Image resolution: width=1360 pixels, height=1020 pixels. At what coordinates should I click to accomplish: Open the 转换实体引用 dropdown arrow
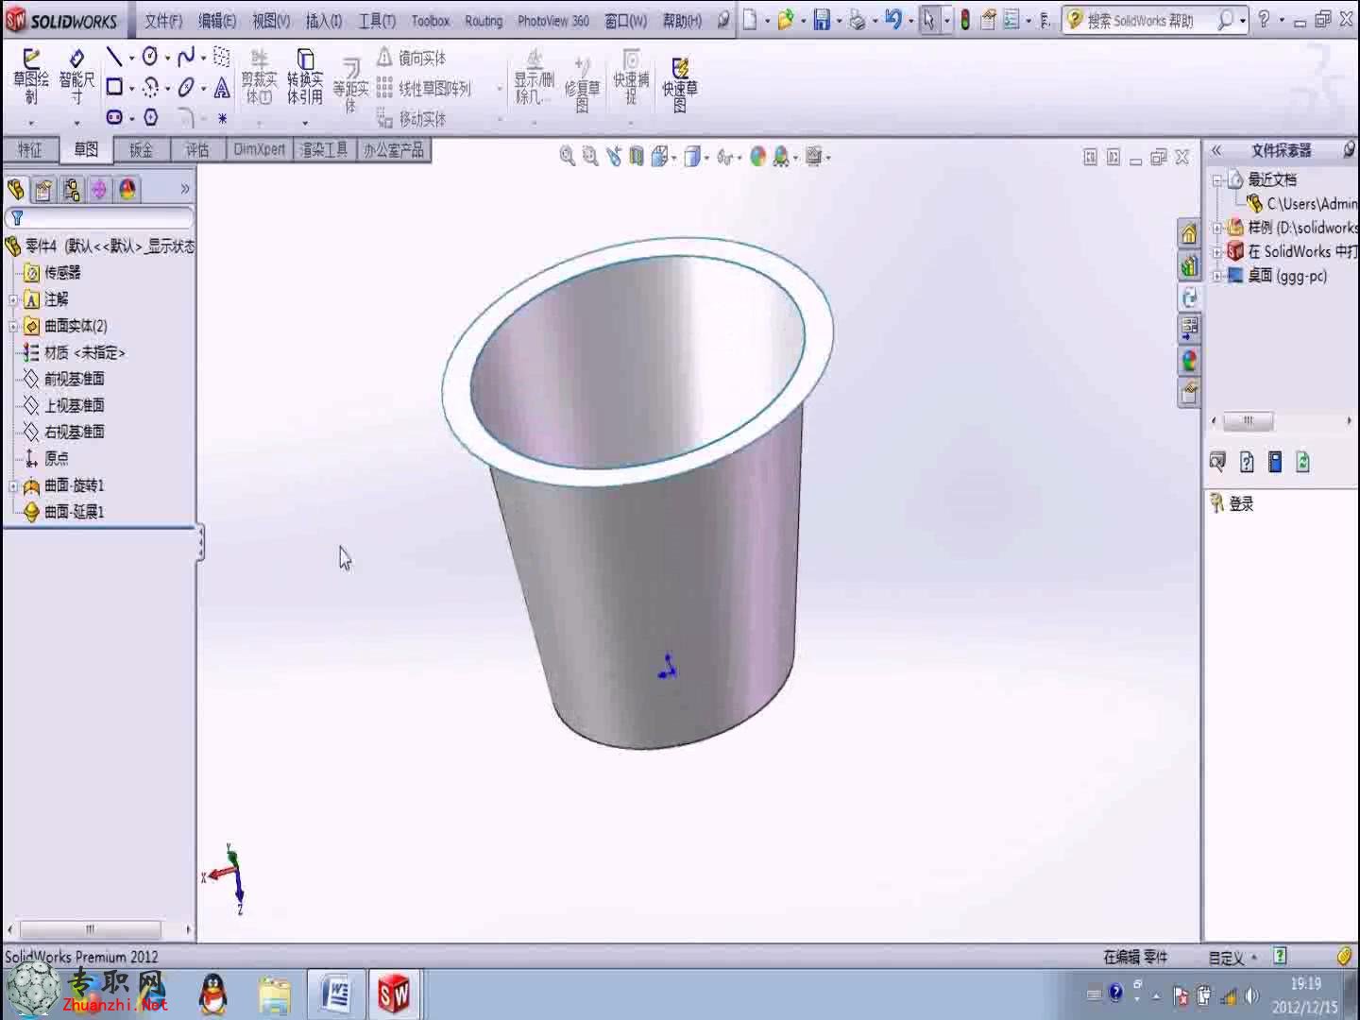coord(305,123)
